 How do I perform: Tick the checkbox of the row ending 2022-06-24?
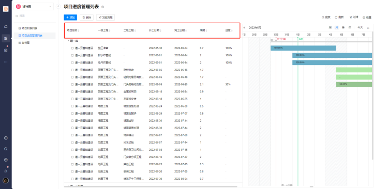(x=72, y=91)
